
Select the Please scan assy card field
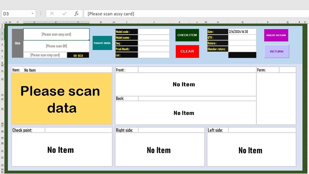[56, 34]
